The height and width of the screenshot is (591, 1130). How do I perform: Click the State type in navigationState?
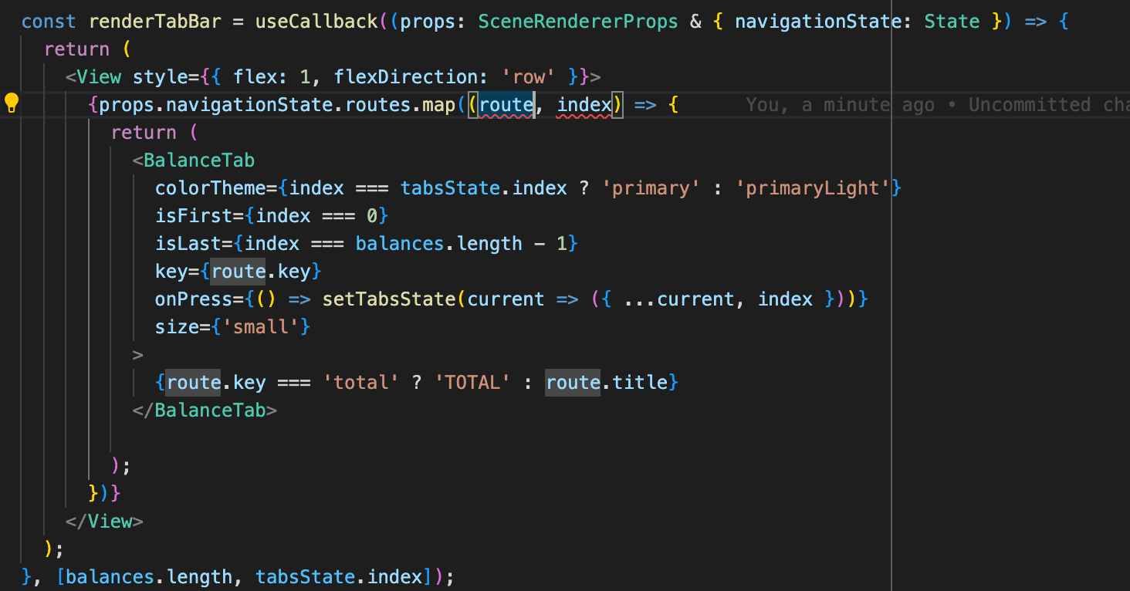click(951, 21)
